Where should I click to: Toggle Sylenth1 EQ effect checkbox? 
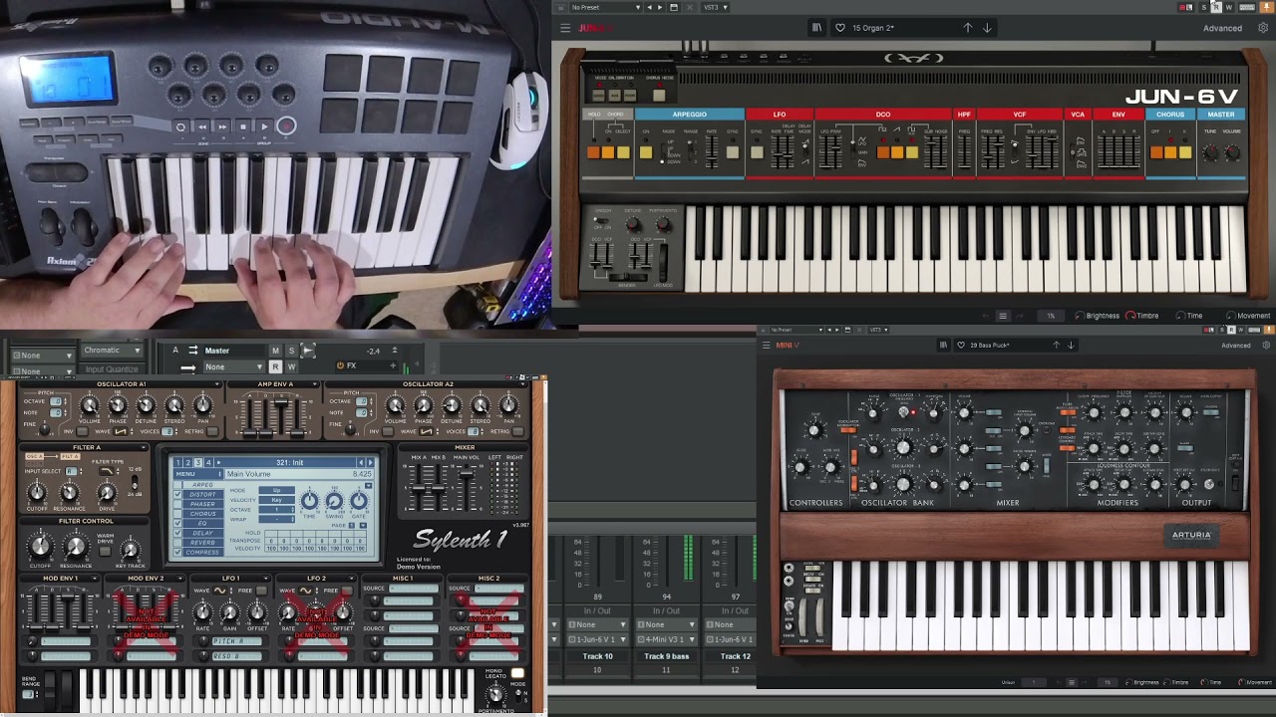coord(178,523)
